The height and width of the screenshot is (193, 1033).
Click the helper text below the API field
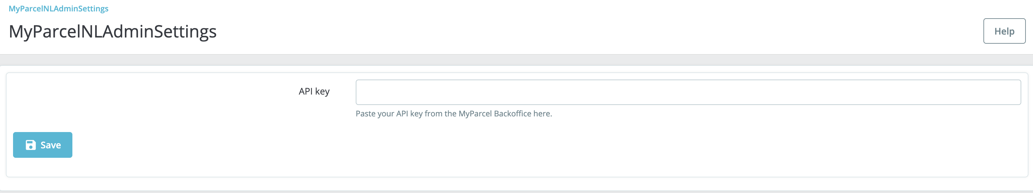pyautogui.click(x=453, y=113)
